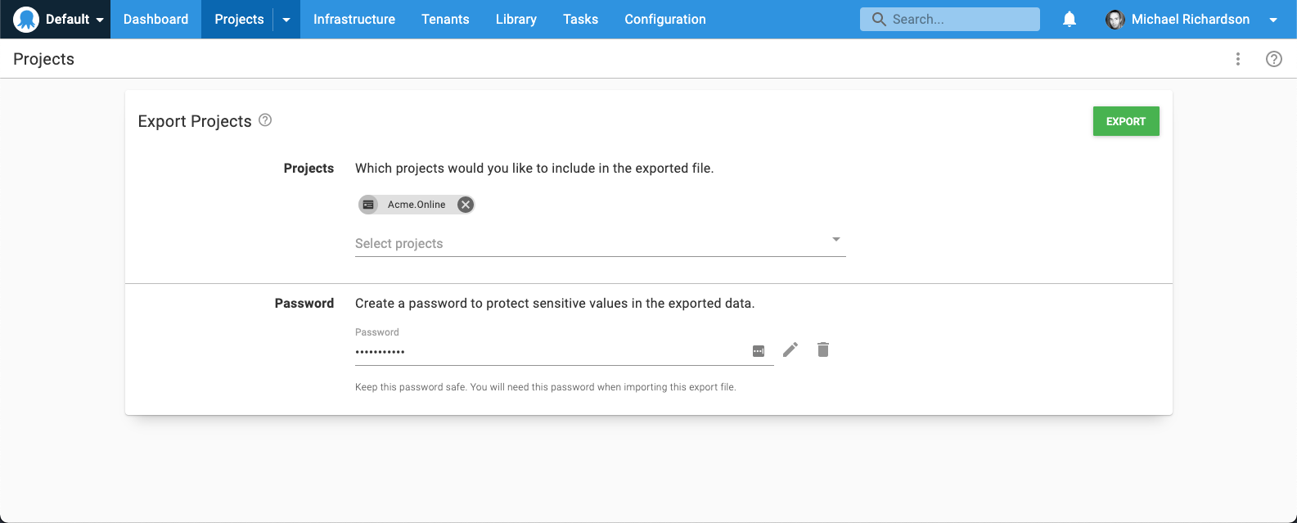This screenshot has height=523, width=1297.
Task: Click the help icon next to Export Projects
Action: click(265, 120)
